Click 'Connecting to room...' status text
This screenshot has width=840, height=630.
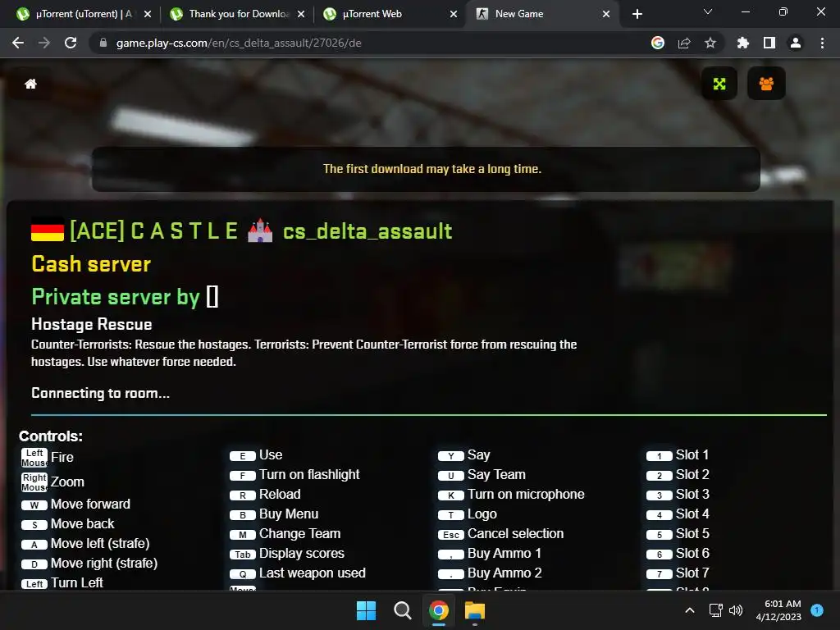[100, 393]
